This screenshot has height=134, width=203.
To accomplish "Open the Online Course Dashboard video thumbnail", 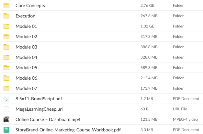I will coord(6,119).
